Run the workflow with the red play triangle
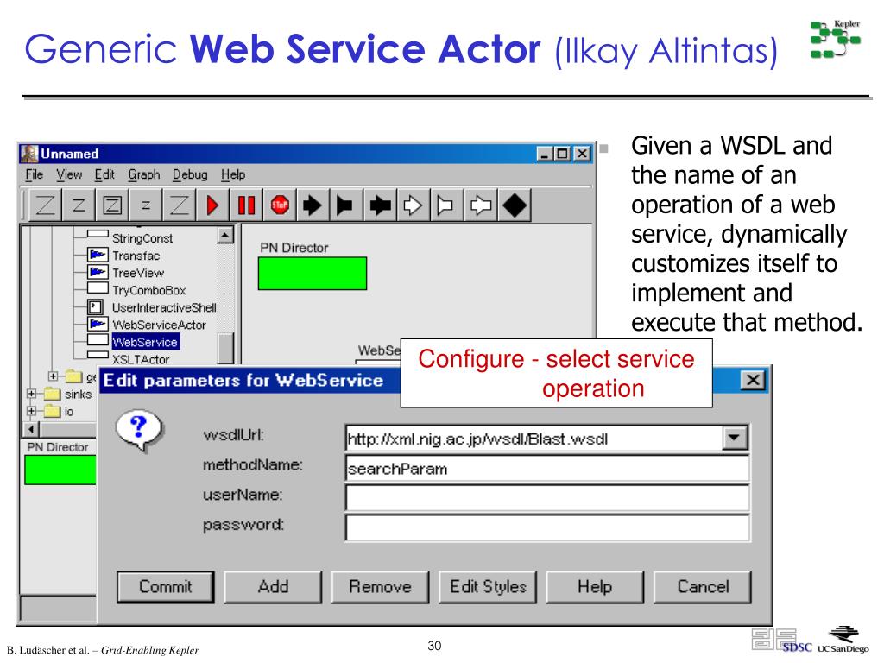 [x=212, y=205]
